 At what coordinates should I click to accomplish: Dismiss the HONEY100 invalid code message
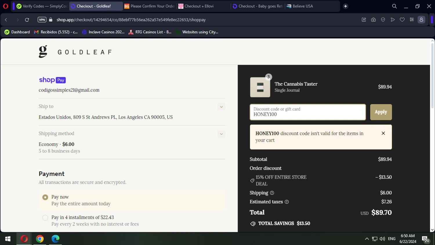coord(383,133)
